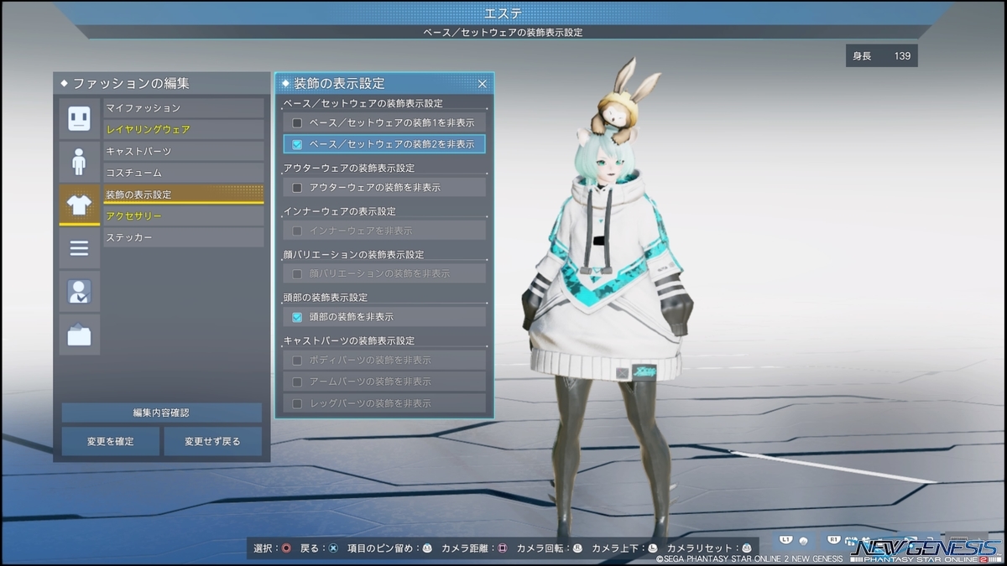Select the body shape category icon
1007x566 pixels.
point(79,162)
